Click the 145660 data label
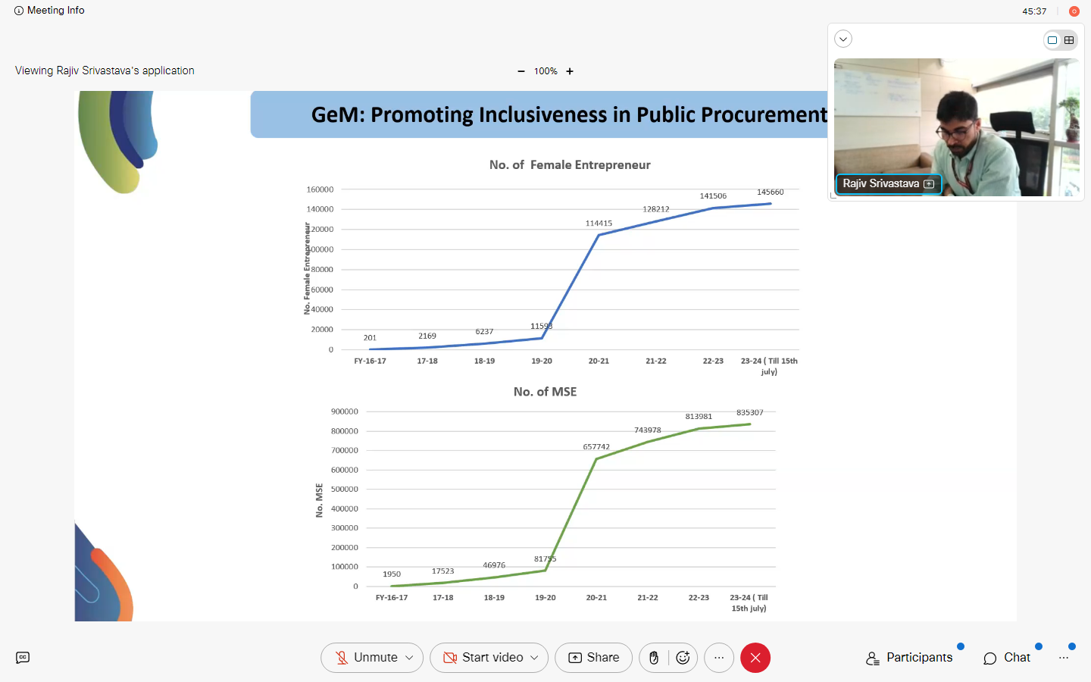Image resolution: width=1091 pixels, height=682 pixels. pos(771,192)
